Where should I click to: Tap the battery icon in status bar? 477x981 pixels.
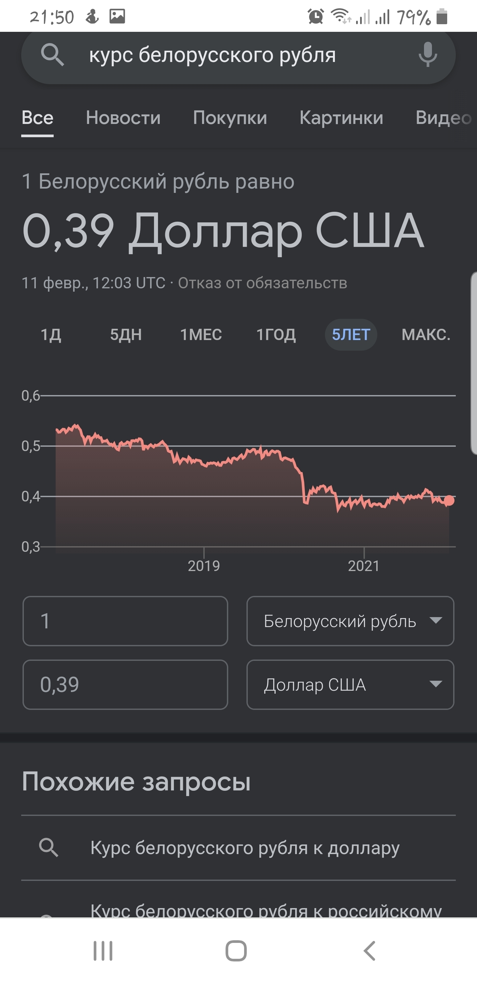coord(442,17)
